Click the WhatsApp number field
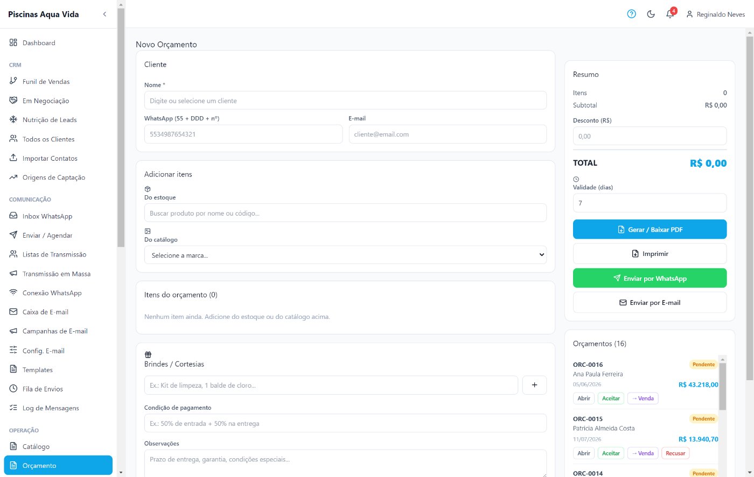Screen dimensions: 754x477 click(x=243, y=134)
